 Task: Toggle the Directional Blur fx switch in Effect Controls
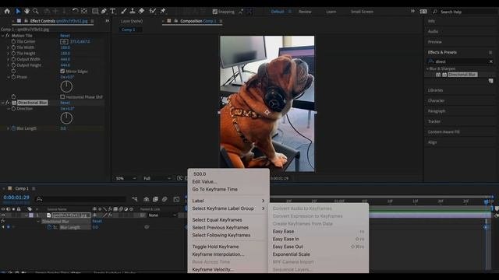click(x=7, y=103)
